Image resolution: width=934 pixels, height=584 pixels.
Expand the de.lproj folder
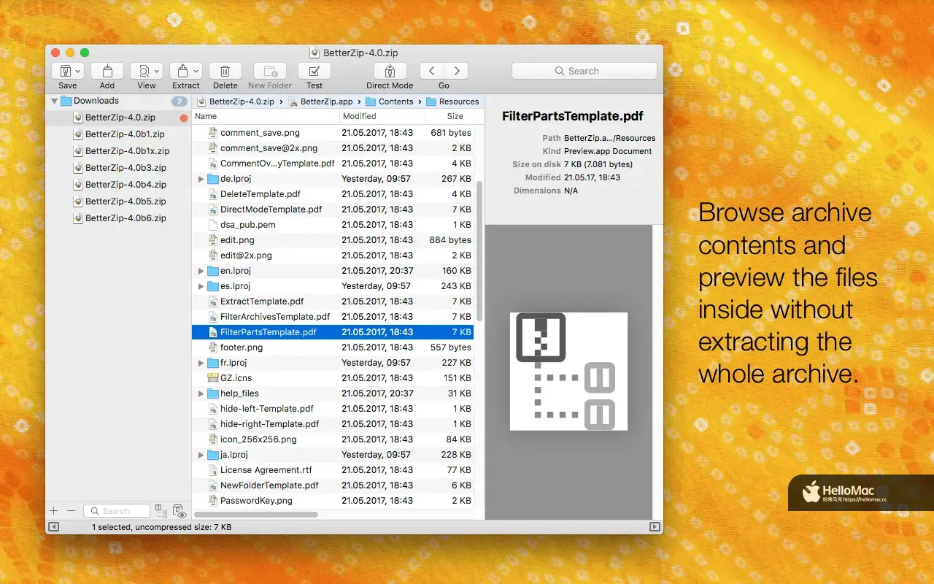coord(201,179)
